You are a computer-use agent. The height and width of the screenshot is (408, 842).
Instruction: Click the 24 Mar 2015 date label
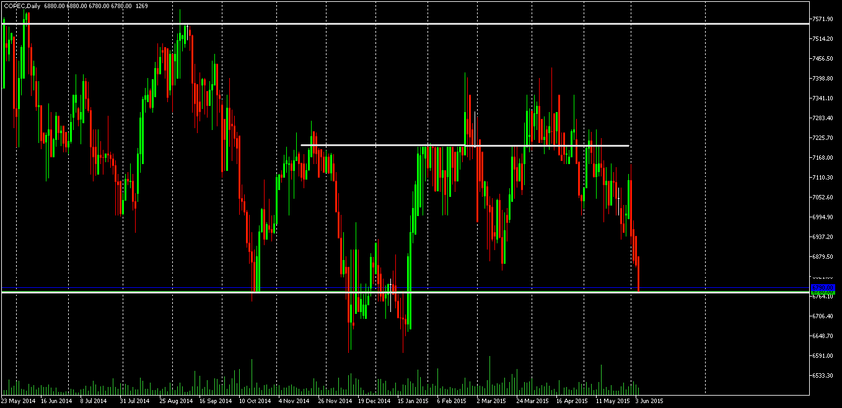pos(532,401)
